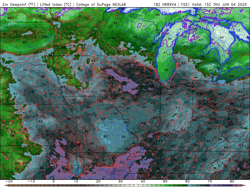The height and width of the screenshot is (187, 250).
Task: Click the 80 tick label on the color scale
Action: pos(232,181)
